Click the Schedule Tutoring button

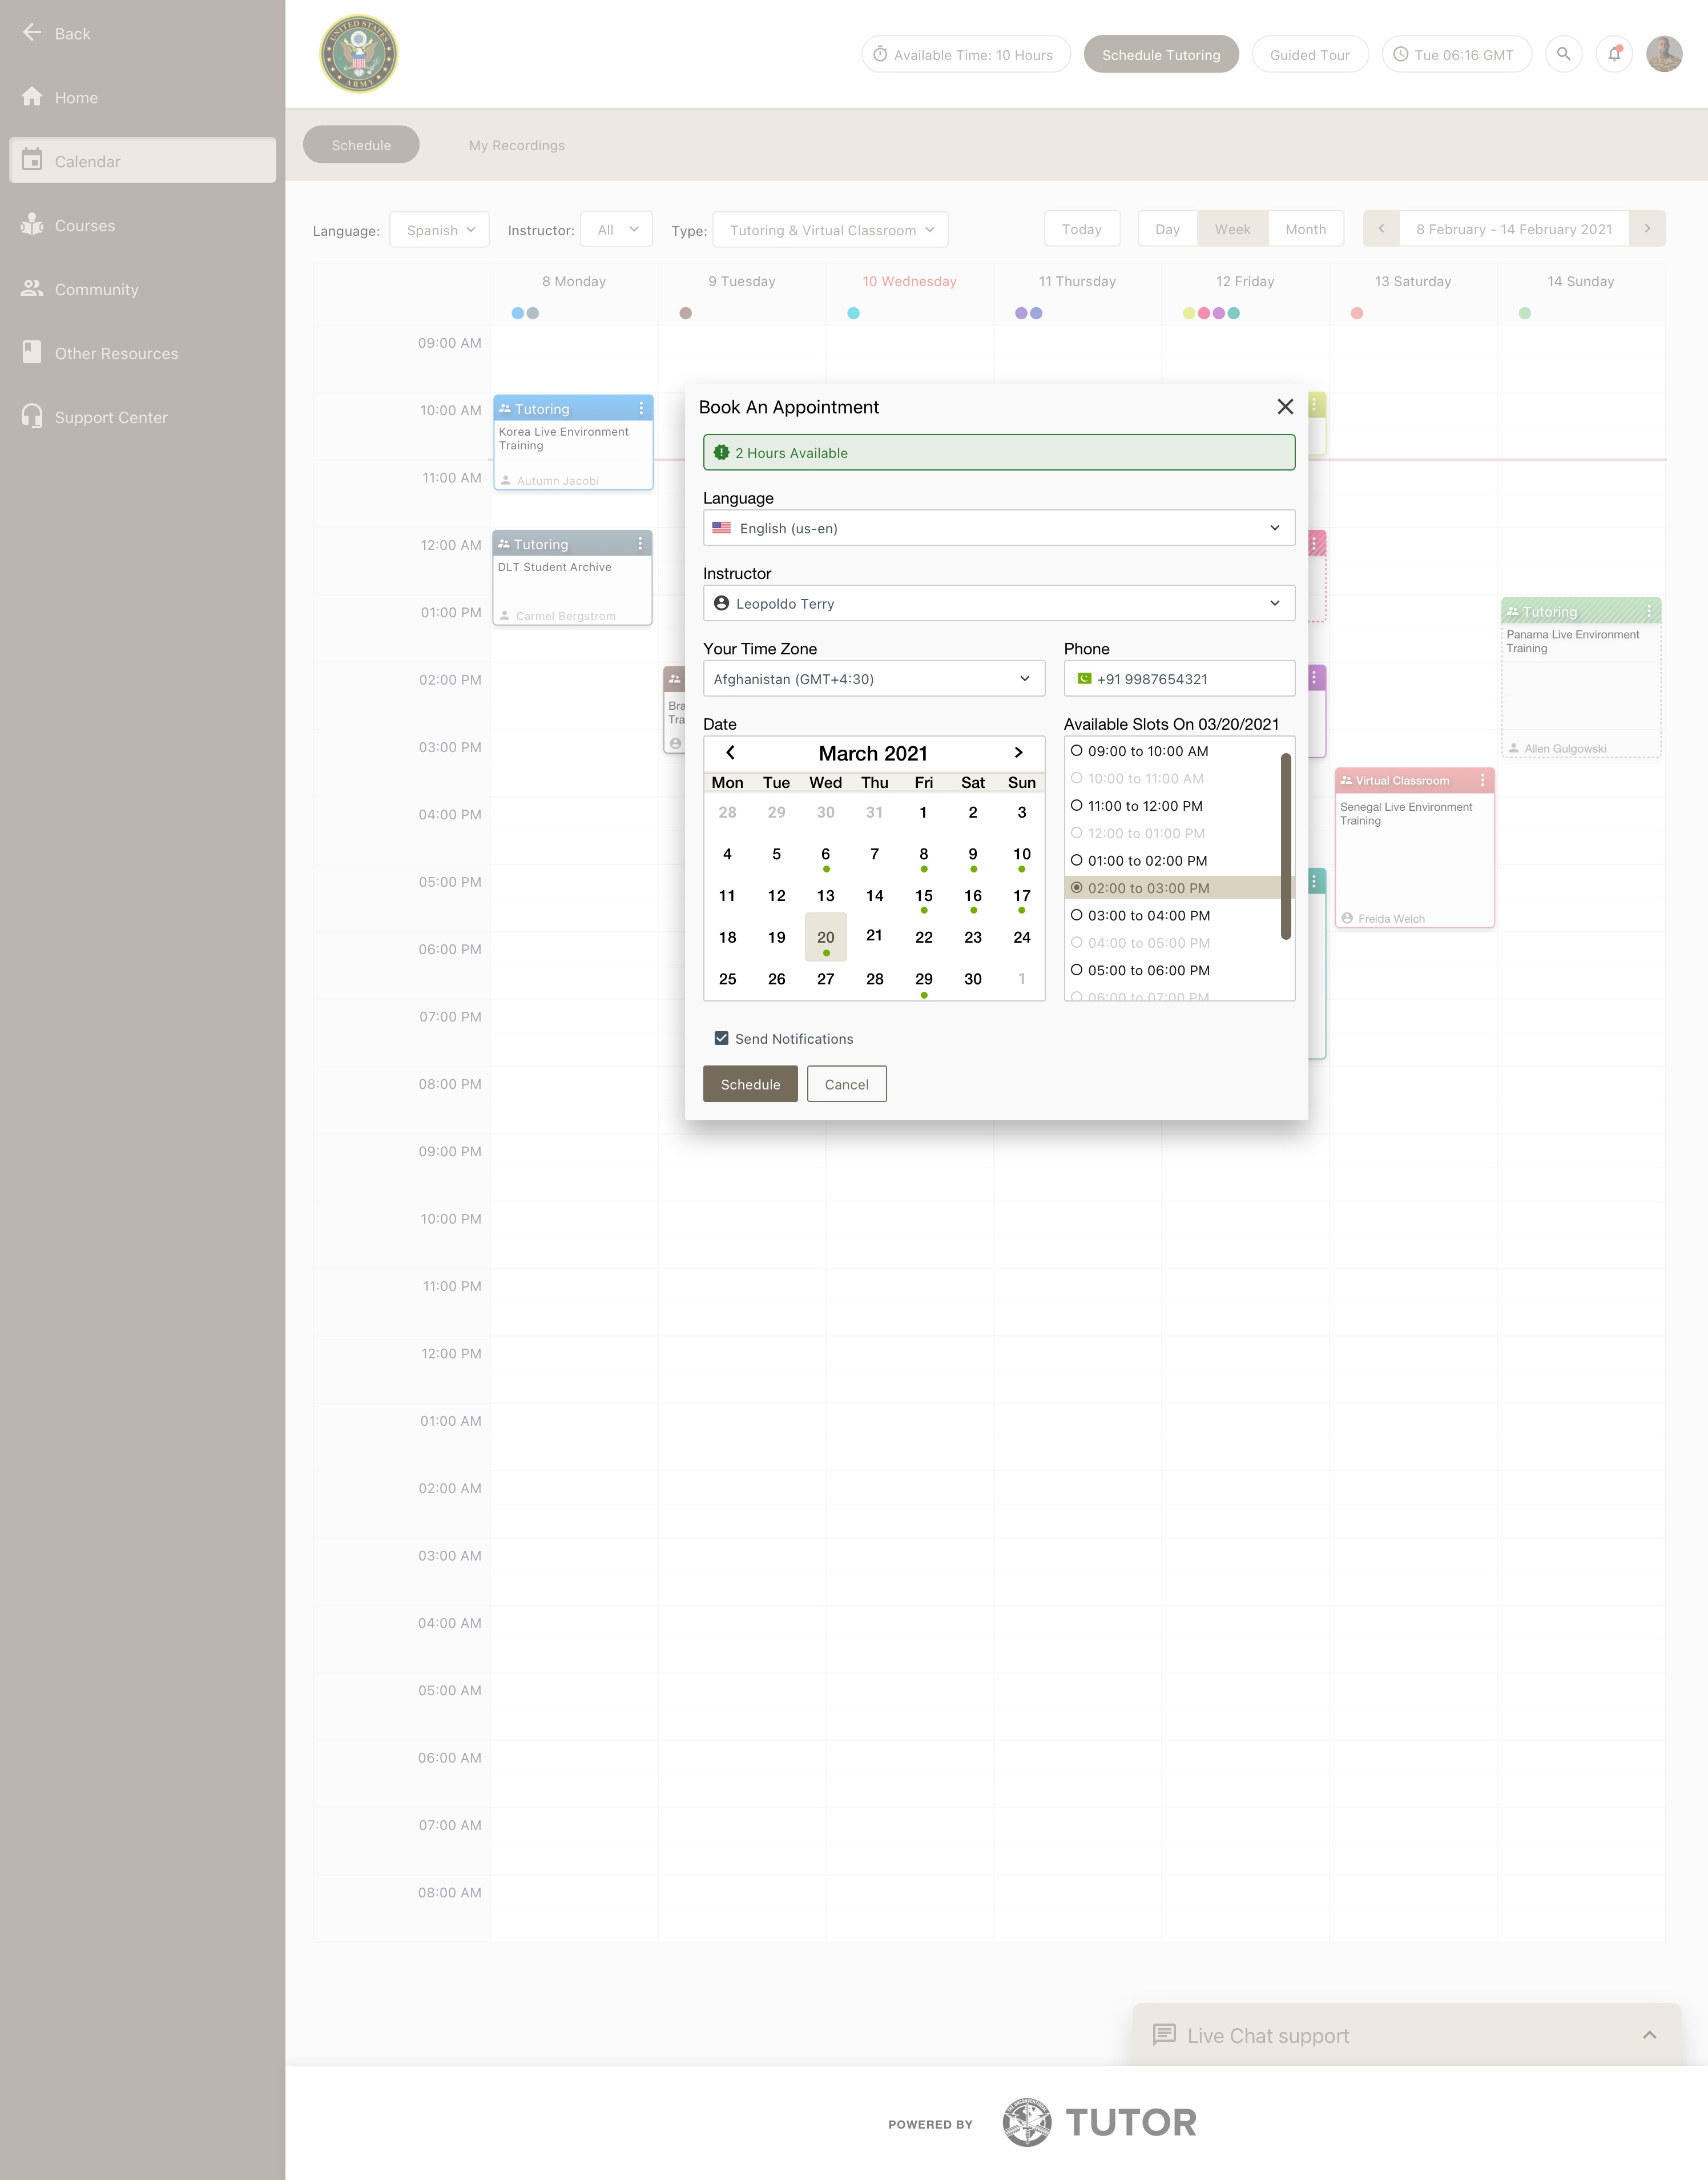coord(1161,54)
